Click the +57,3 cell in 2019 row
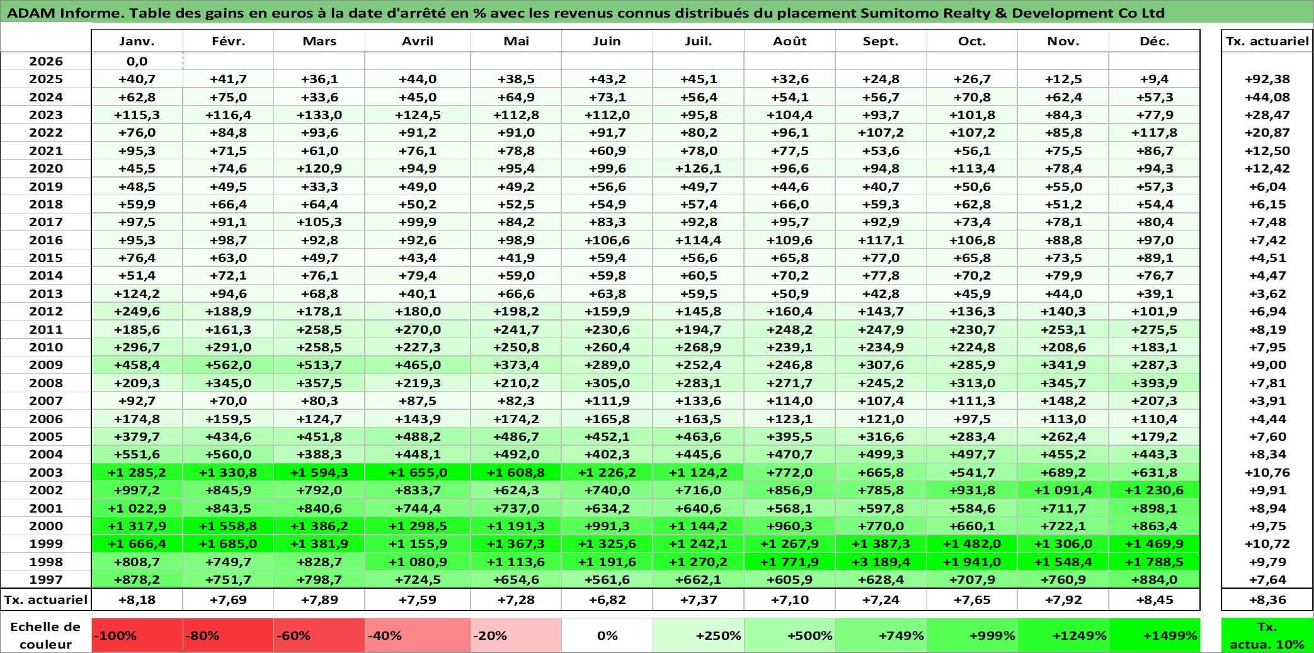Screen dimensions: 1314x653 tap(1155, 186)
